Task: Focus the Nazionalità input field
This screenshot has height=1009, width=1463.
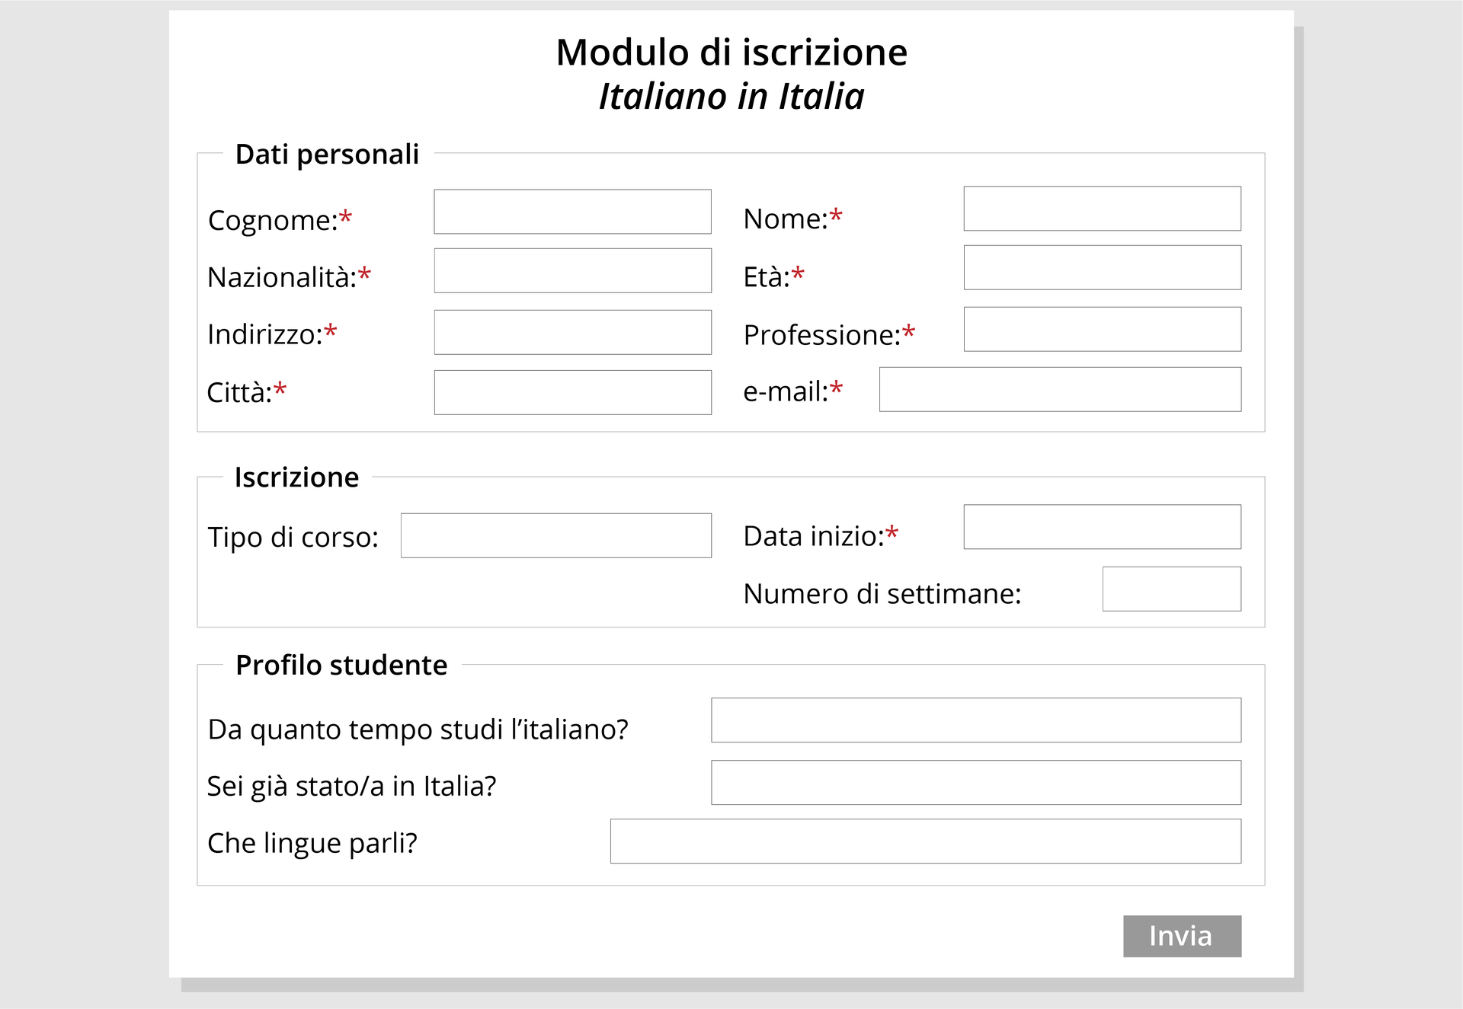Action: point(572,270)
